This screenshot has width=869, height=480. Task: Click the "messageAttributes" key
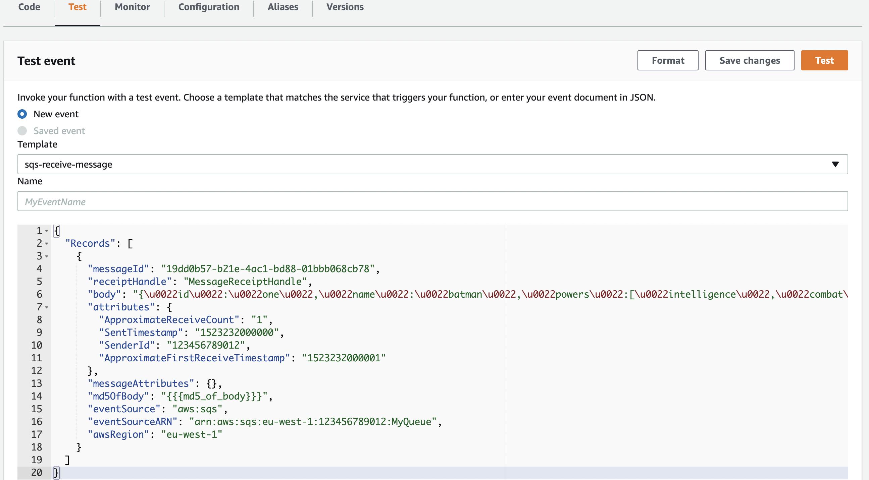point(141,383)
